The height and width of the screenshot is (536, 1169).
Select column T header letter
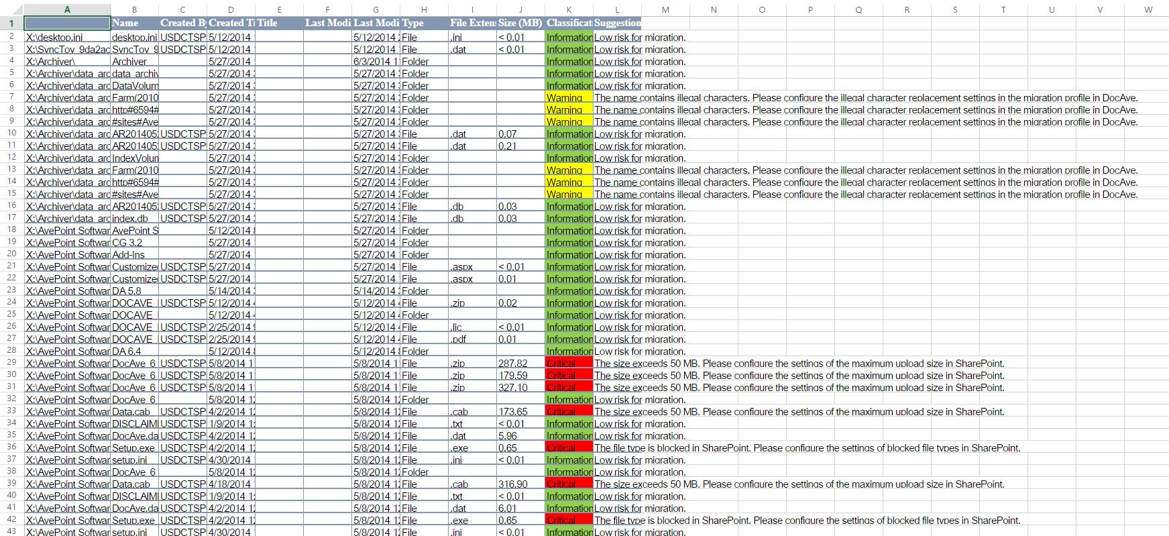coord(1003,9)
